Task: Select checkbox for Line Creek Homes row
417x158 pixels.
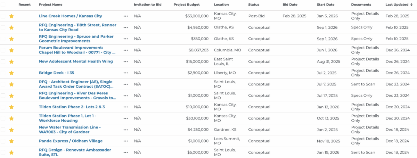Action: point(3,16)
